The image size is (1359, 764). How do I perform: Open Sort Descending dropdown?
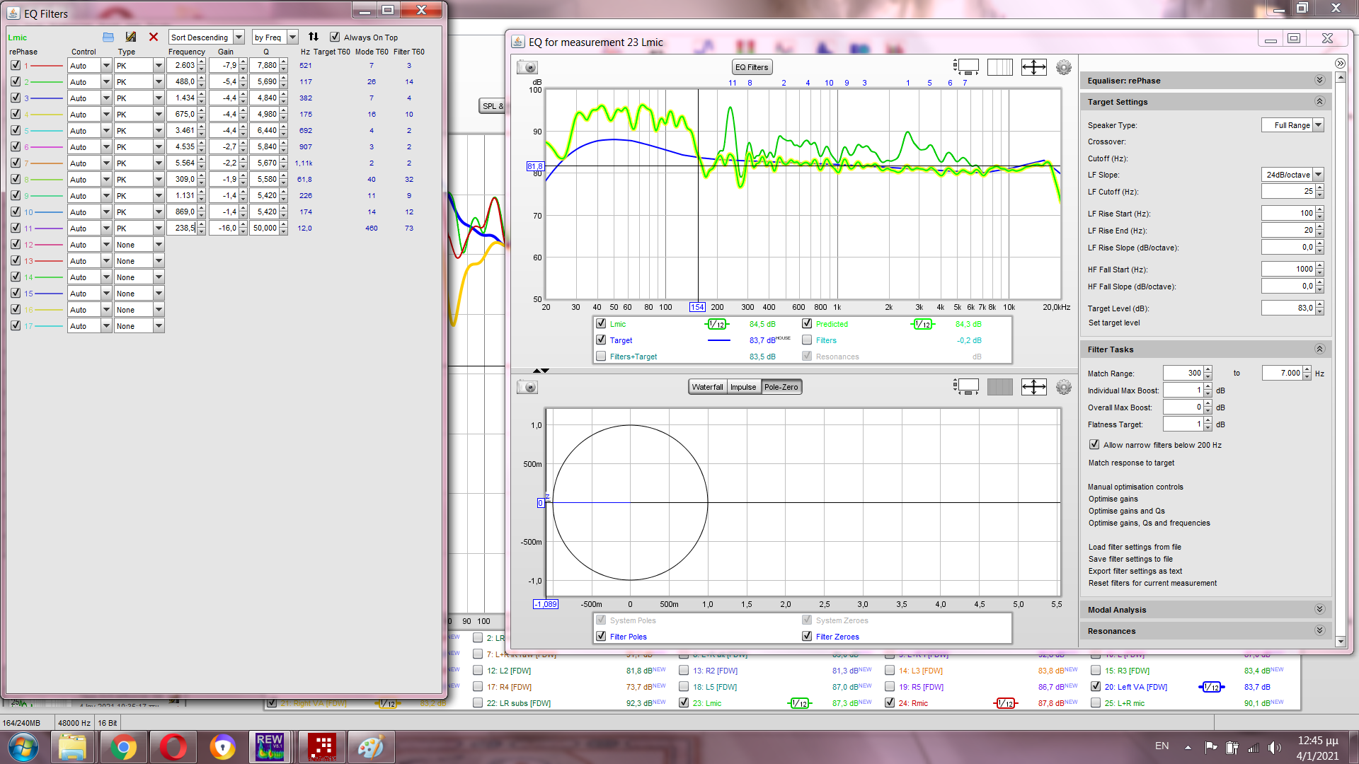[x=207, y=37]
